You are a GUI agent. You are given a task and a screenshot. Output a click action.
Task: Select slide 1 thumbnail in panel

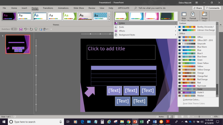18,44
